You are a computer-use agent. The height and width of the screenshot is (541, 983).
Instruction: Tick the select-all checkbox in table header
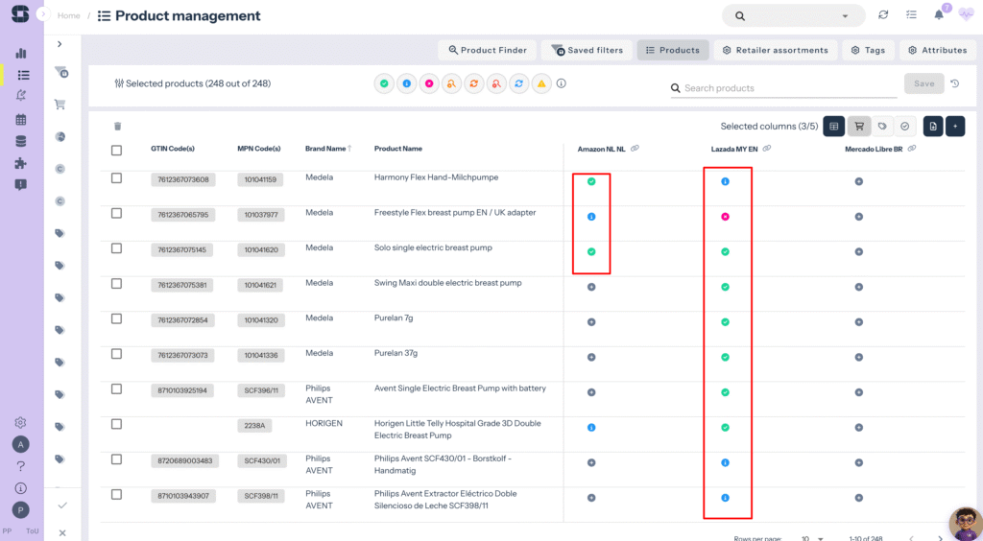coord(117,150)
